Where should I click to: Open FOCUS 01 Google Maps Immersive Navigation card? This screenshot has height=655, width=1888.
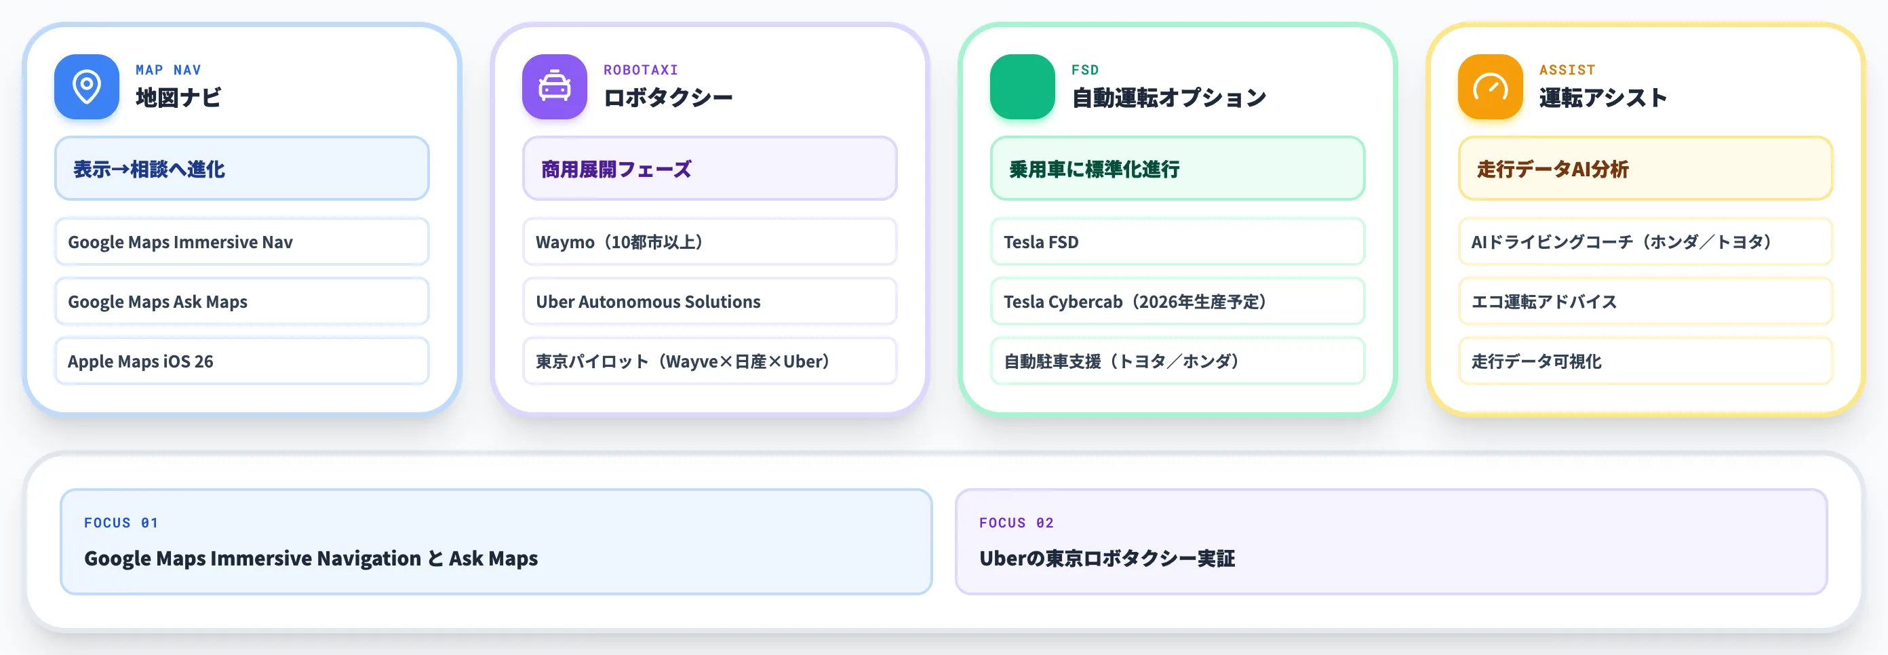pyautogui.click(x=496, y=542)
